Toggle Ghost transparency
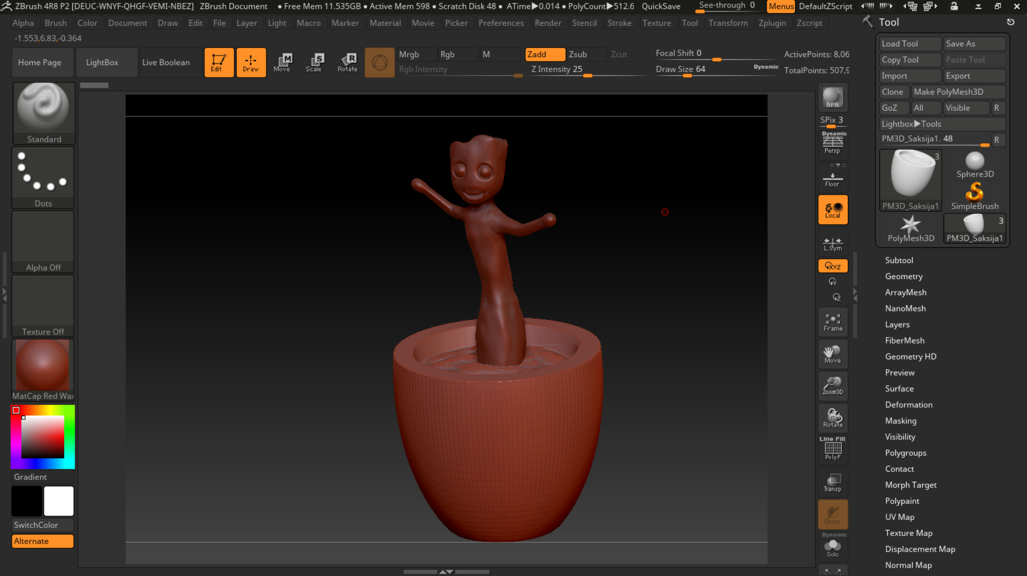Viewport: 1027px width, 576px height. click(x=833, y=514)
